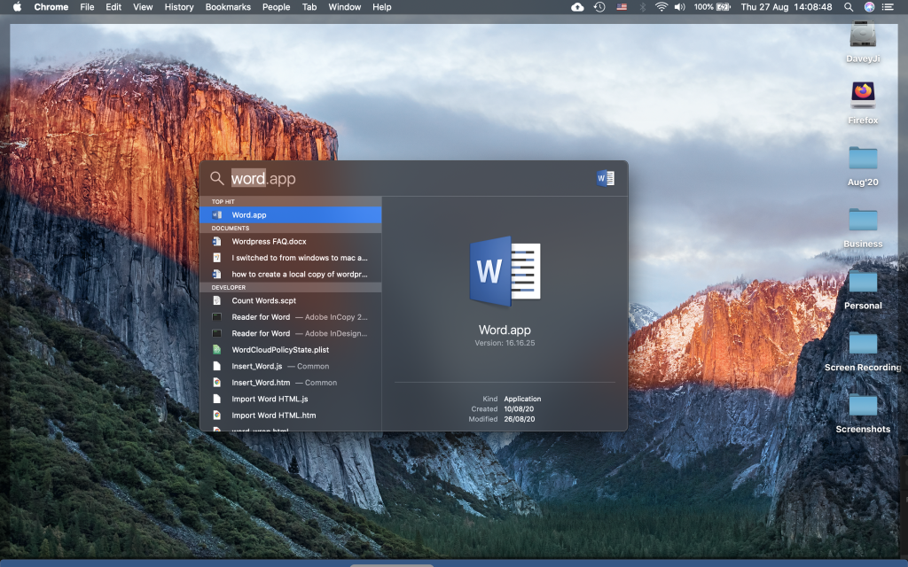Click the Spotlight magnifier in menu bar
The image size is (908, 567).
coord(849,7)
